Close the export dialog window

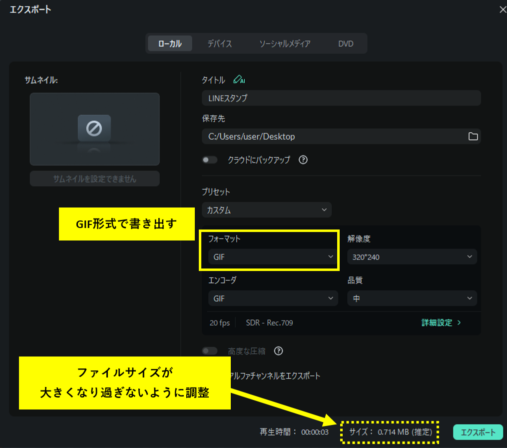pos(502,9)
